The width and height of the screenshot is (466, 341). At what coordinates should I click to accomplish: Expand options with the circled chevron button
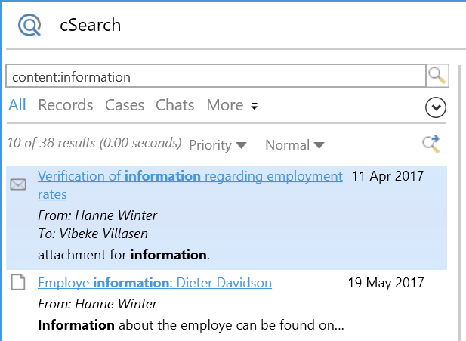[436, 108]
